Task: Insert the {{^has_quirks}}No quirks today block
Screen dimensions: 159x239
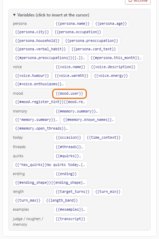Action: (x=50, y=165)
